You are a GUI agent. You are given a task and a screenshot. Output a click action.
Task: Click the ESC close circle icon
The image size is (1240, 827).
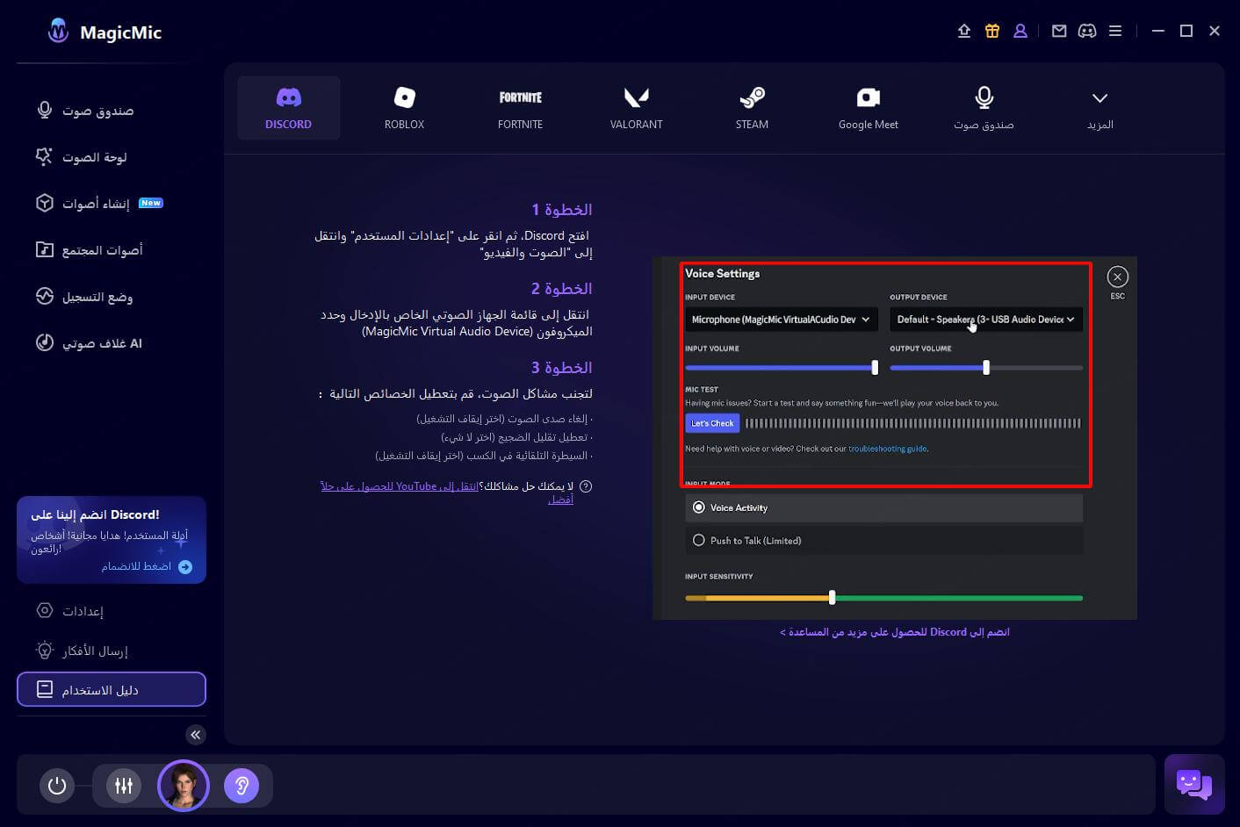click(1117, 277)
